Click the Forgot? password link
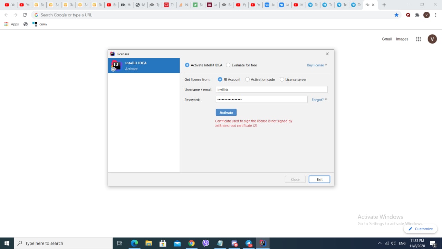442x249 pixels. 319,100
